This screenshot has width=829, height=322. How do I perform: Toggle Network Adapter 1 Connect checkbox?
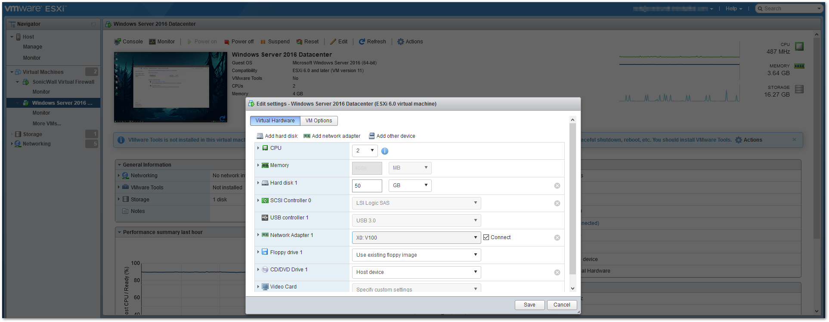(x=486, y=237)
